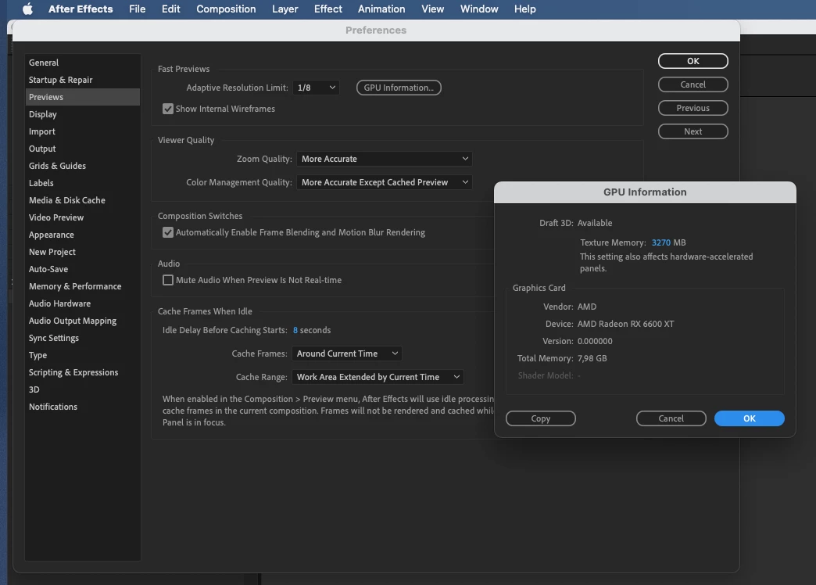This screenshot has width=816, height=585.
Task: Go to Output preferences
Action: point(83,149)
